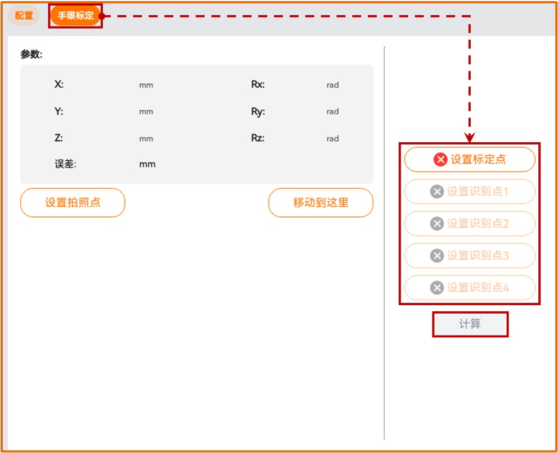
Task: Click the gray X icon beside 设置识别点4
Action: pos(437,288)
